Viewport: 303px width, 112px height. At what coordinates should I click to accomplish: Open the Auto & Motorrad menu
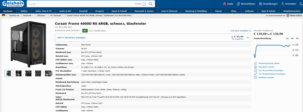[169, 11]
